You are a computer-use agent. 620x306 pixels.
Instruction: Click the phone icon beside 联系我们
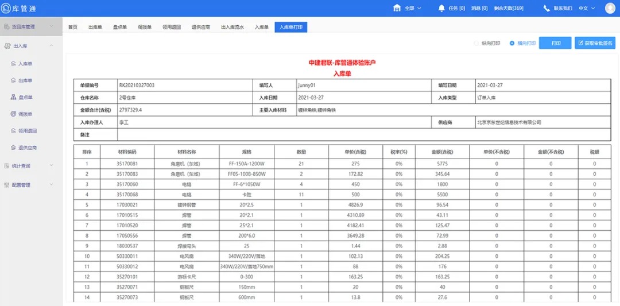(547, 8)
